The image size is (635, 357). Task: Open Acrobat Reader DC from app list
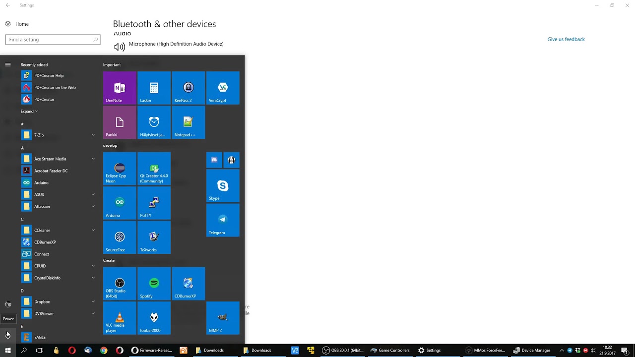pos(58,171)
